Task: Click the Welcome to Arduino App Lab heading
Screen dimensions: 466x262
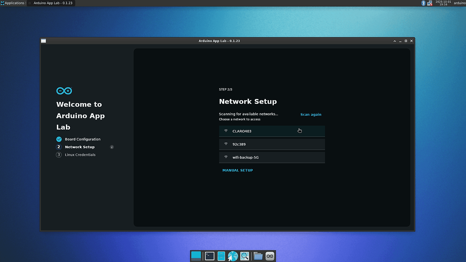Action: 80,116
